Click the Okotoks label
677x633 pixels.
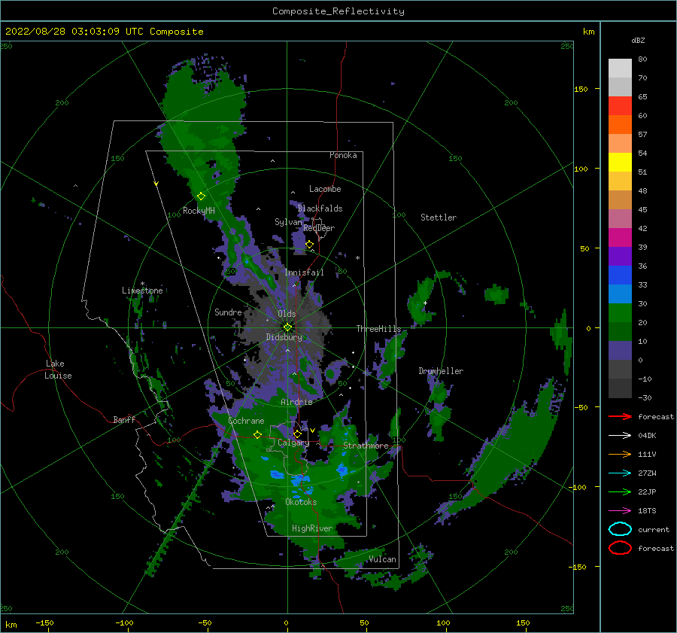[x=301, y=502]
